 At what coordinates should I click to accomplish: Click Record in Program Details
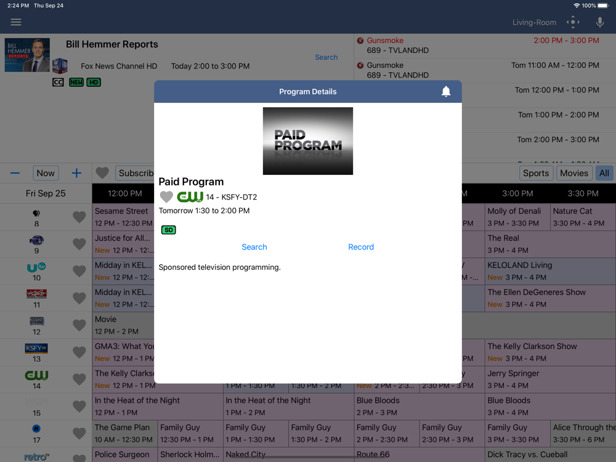click(x=360, y=247)
